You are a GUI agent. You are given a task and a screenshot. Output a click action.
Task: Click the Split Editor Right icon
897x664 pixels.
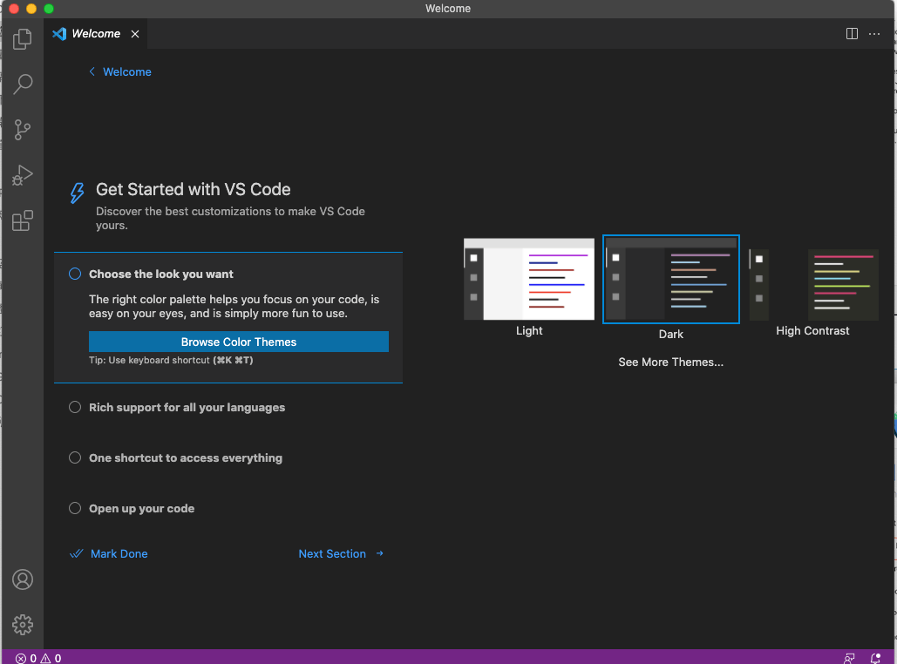pyautogui.click(x=852, y=34)
